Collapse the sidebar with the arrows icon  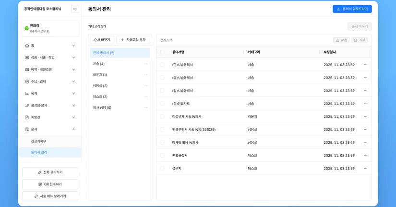click(75, 9)
